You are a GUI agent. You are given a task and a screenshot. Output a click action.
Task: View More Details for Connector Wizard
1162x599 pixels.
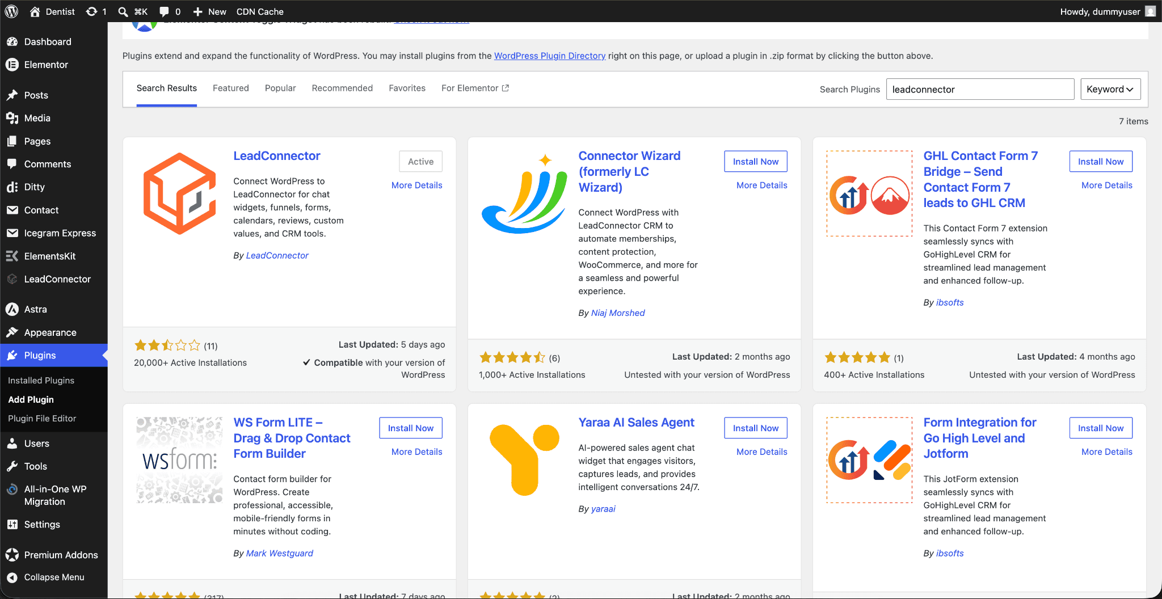pos(762,185)
